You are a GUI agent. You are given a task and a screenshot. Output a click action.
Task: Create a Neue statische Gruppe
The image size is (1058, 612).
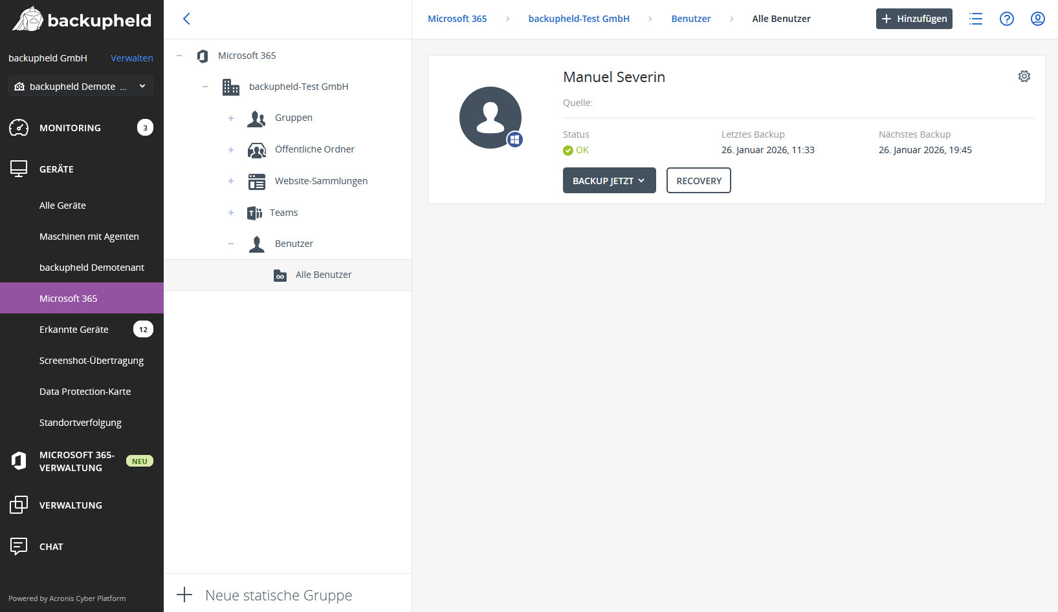click(278, 595)
